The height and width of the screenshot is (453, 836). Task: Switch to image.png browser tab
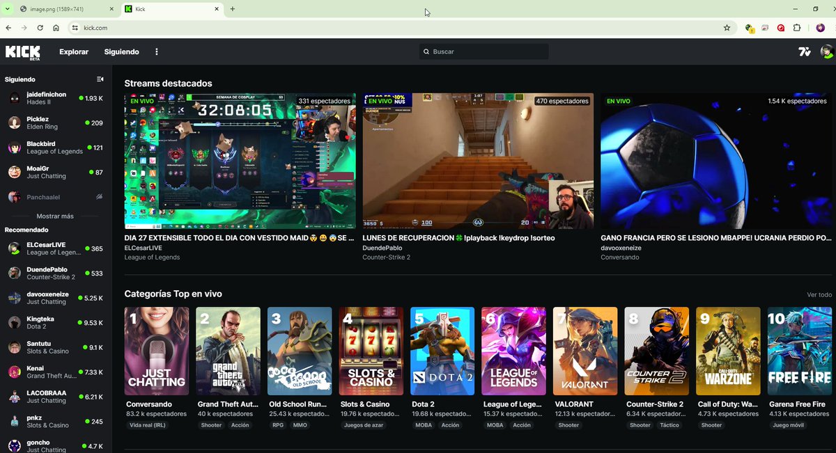(68, 9)
